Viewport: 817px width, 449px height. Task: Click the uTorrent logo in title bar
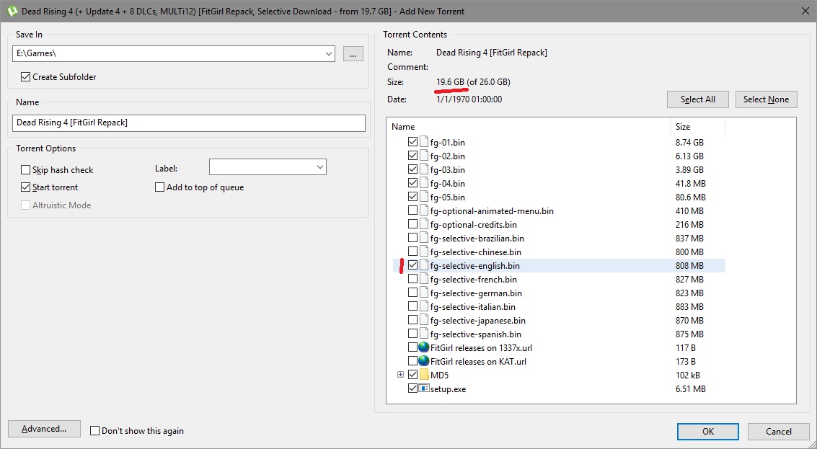pos(12,11)
